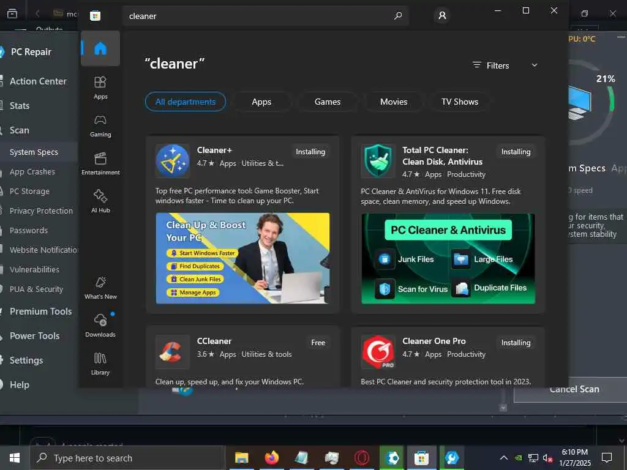Open Website Notifications in PC Repair sidebar

(44, 250)
